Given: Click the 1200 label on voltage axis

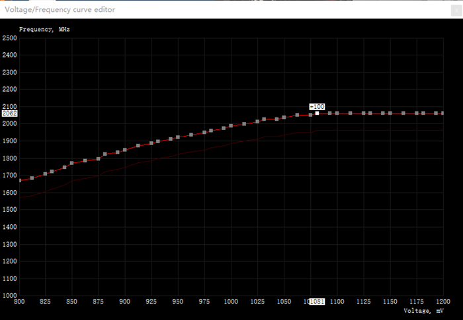Looking at the screenshot, I should point(443,302).
